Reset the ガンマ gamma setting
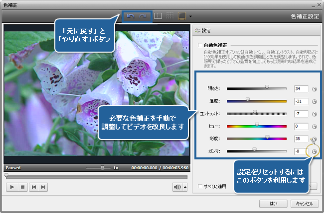This screenshot has height=213, width=324. point(315,151)
